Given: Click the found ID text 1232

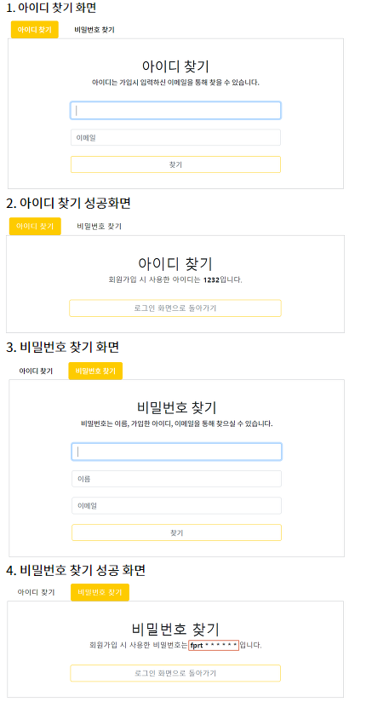Looking at the screenshot, I should click(x=211, y=280).
